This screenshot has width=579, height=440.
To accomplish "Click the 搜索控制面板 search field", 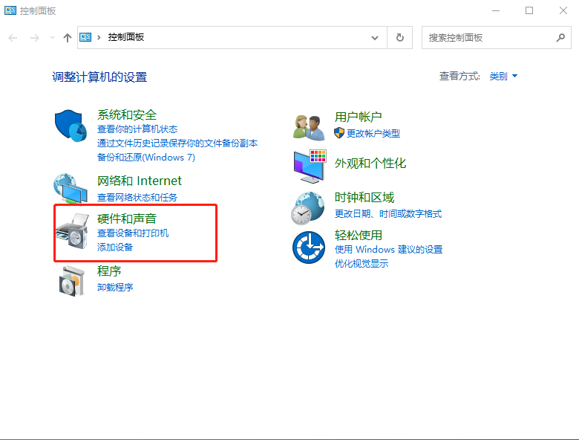I will click(497, 37).
